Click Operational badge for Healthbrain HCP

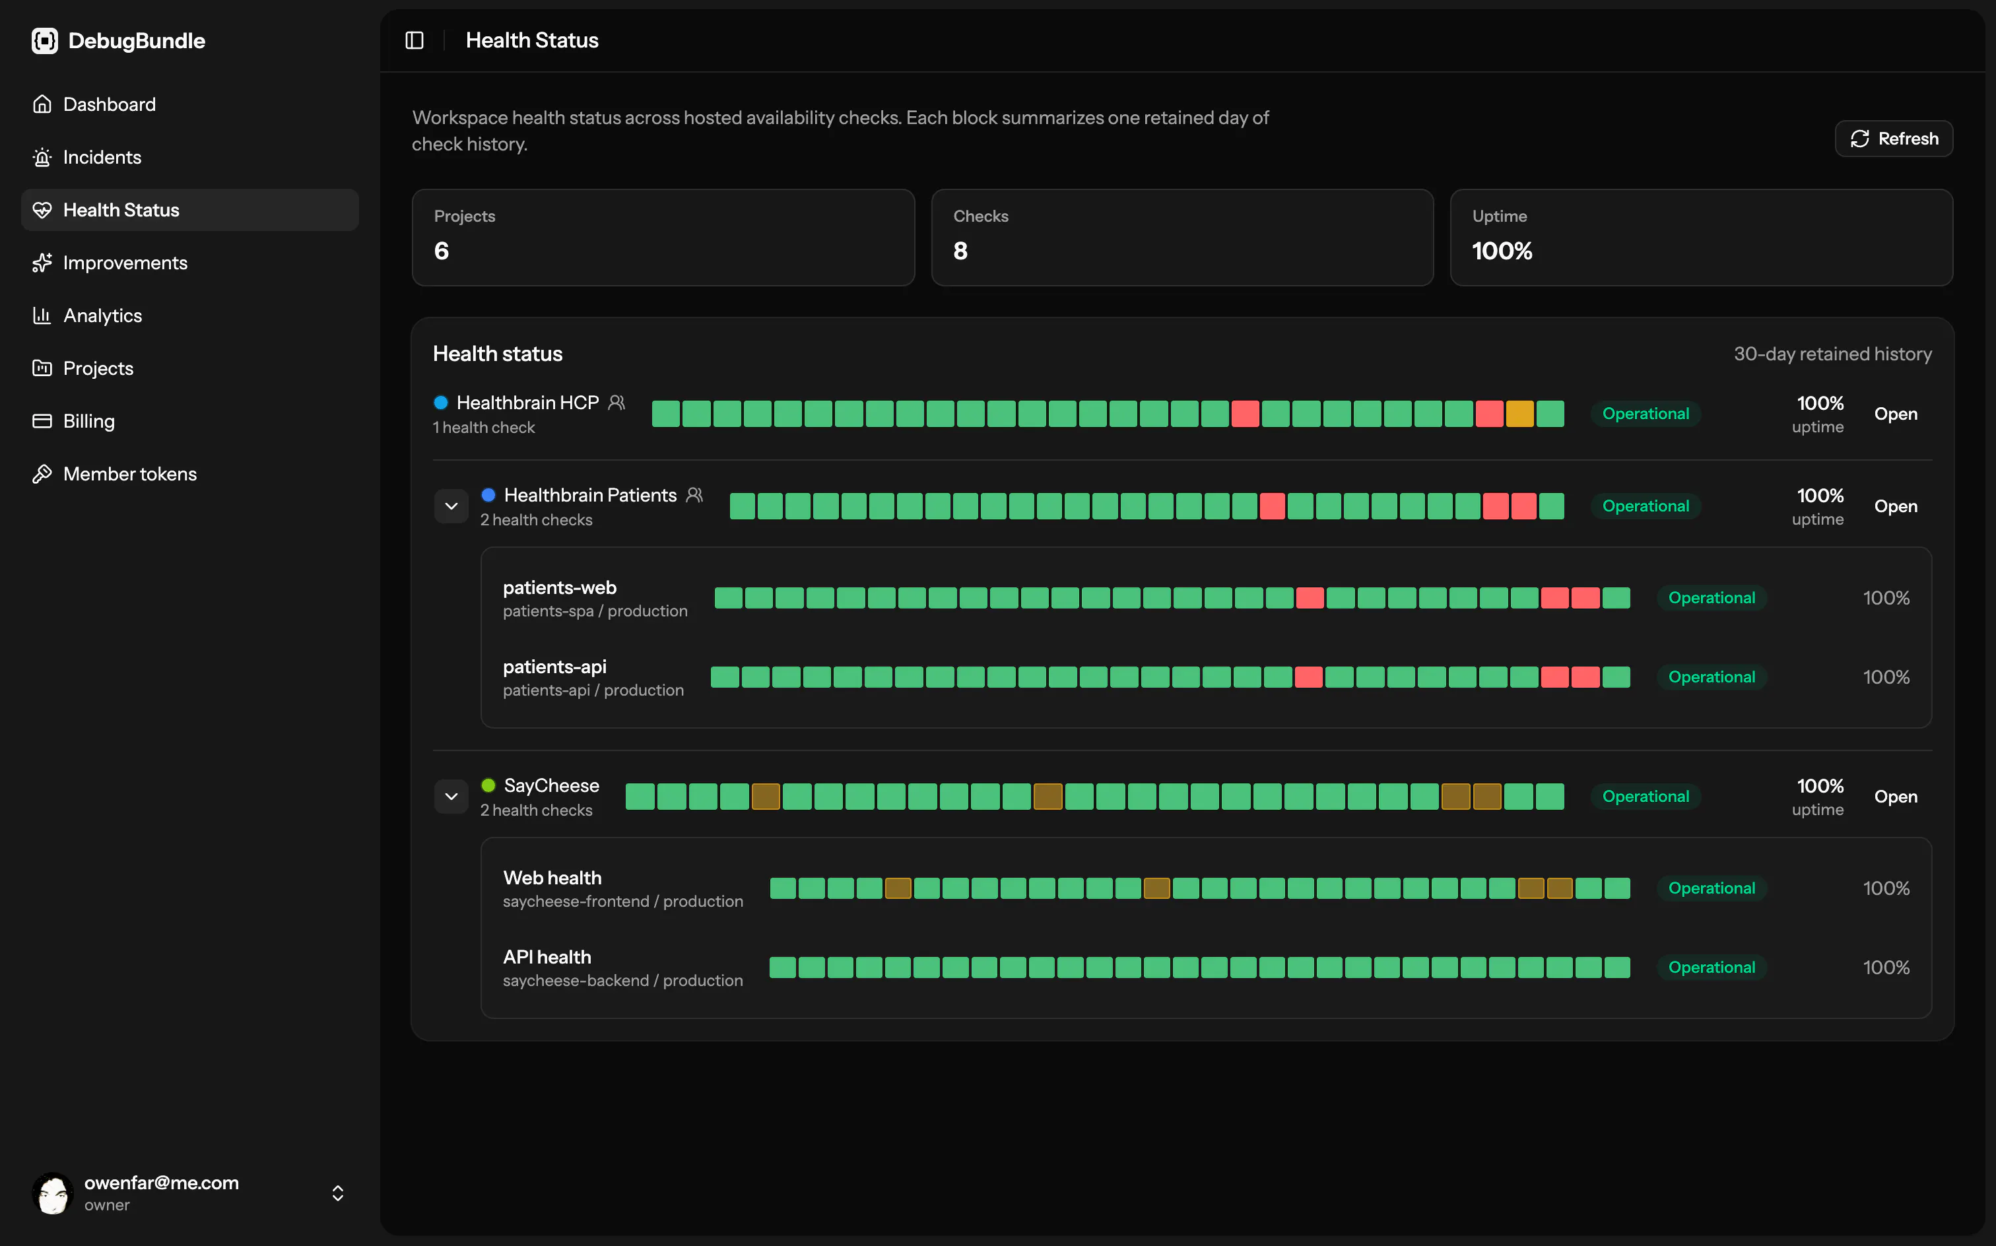coord(1646,414)
